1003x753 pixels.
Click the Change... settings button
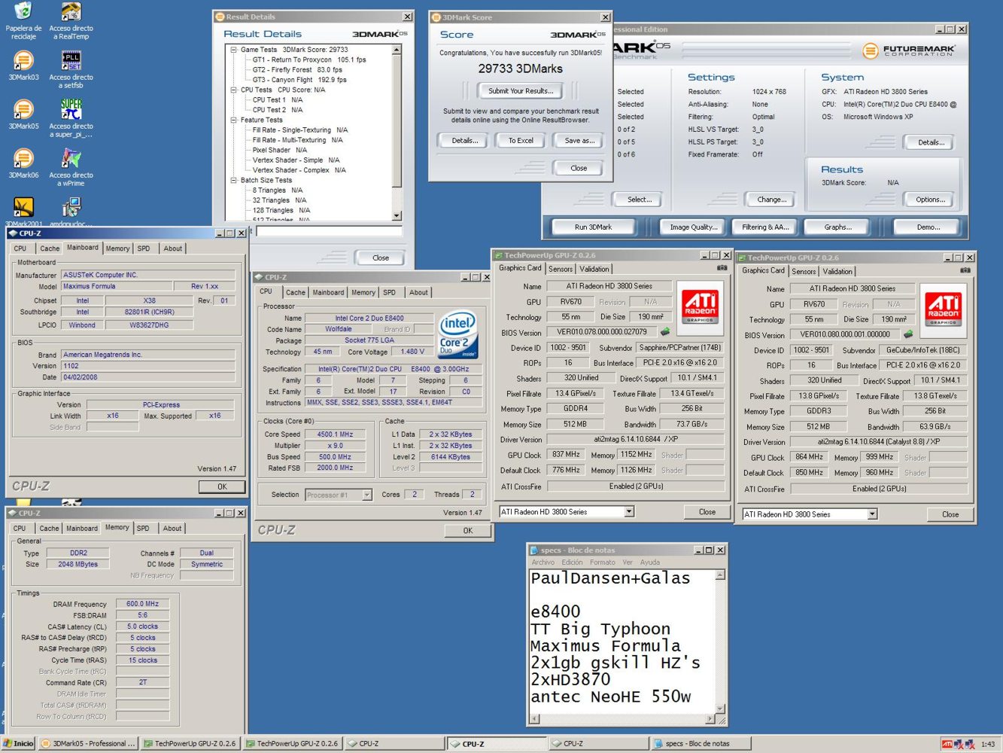coord(771,200)
